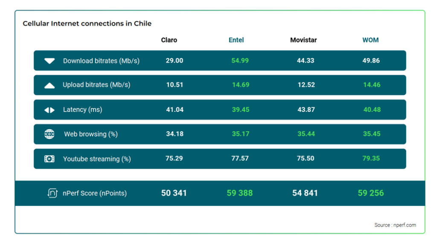Click the latency double-arrow icon

pos(50,110)
